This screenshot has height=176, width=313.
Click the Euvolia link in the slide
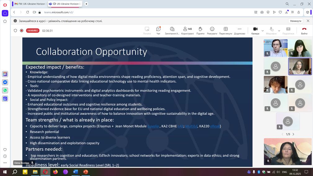153,126
